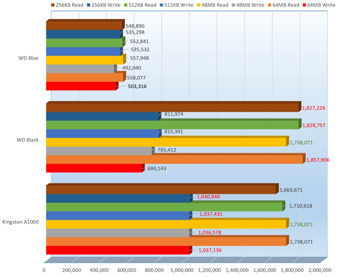Viewport: 343px width, 277px height.
Task: Select the WD Black category label
Action: point(28,140)
